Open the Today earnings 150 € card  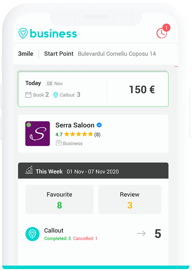93,89
